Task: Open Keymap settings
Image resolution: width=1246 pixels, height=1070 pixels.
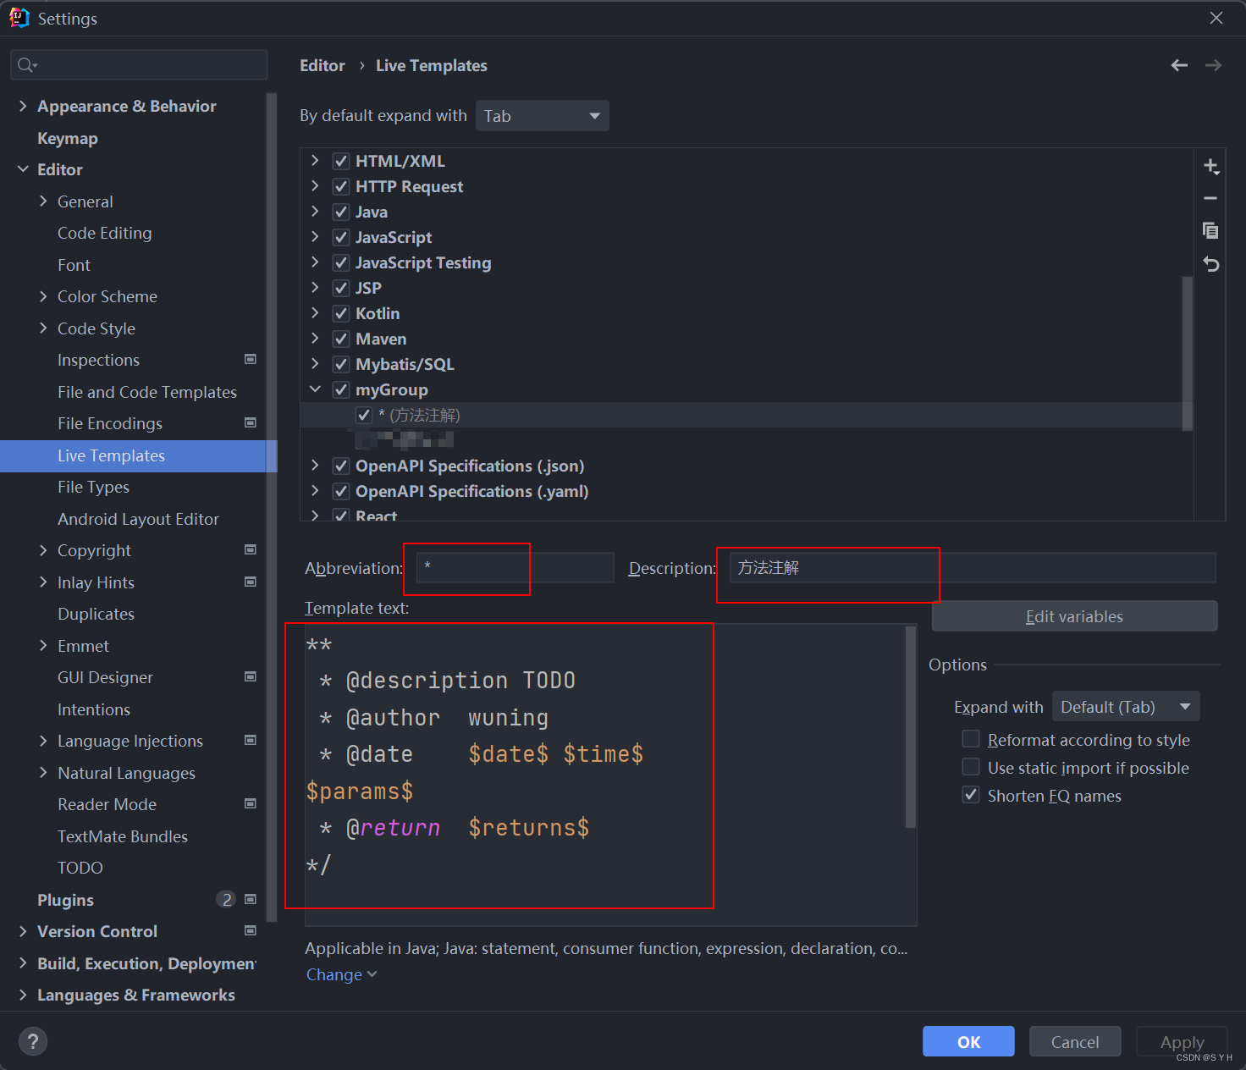Action: coord(68,138)
